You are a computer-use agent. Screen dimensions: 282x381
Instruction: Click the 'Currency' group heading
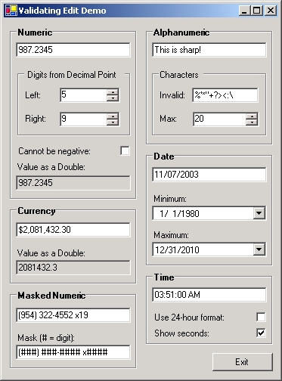(x=36, y=211)
